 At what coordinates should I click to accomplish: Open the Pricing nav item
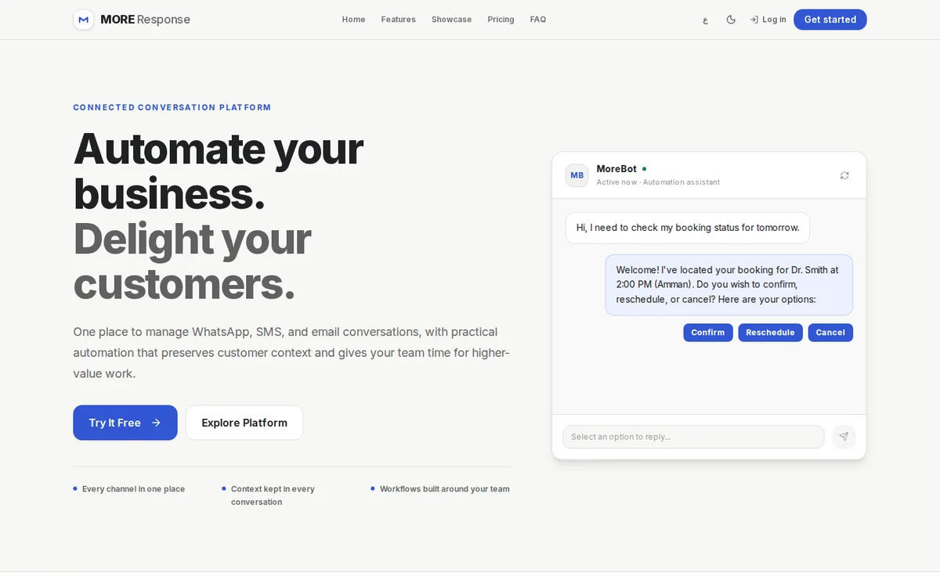click(501, 20)
